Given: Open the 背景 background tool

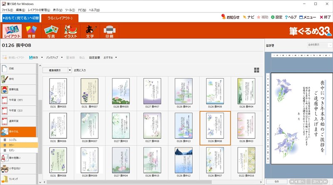Looking at the screenshot, I should 32,31.
